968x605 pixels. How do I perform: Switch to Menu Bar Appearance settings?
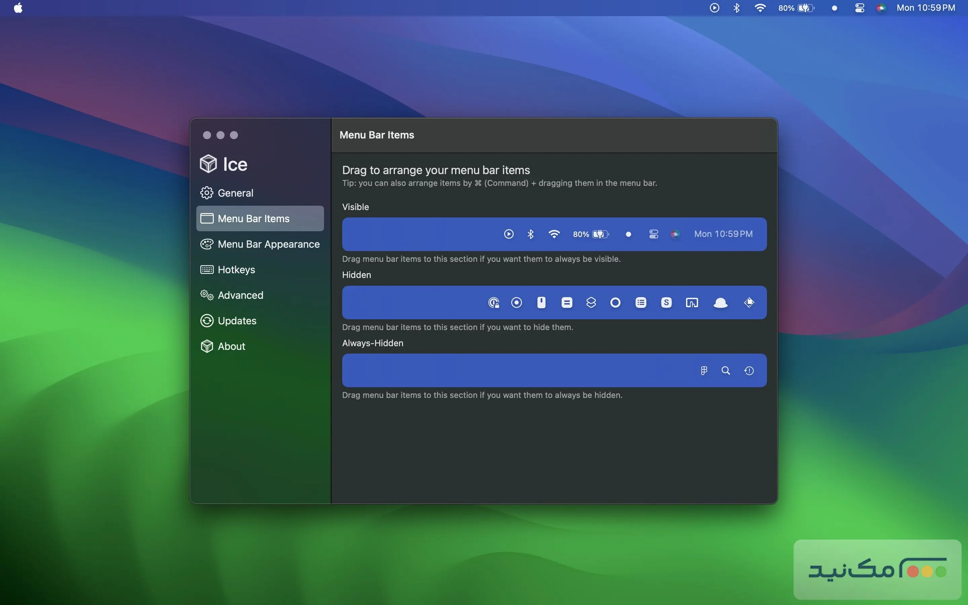pyautogui.click(x=268, y=244)
